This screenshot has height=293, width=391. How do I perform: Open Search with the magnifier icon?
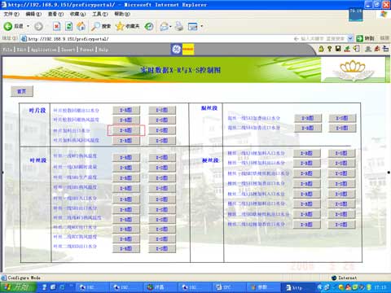click(x=95, y=26)
